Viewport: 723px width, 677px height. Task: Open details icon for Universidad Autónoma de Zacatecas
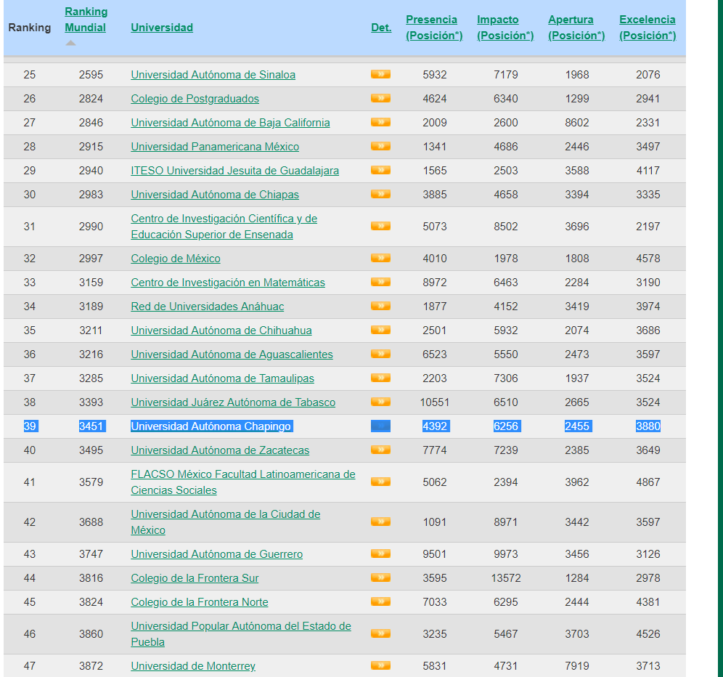(x=380, y=450)
